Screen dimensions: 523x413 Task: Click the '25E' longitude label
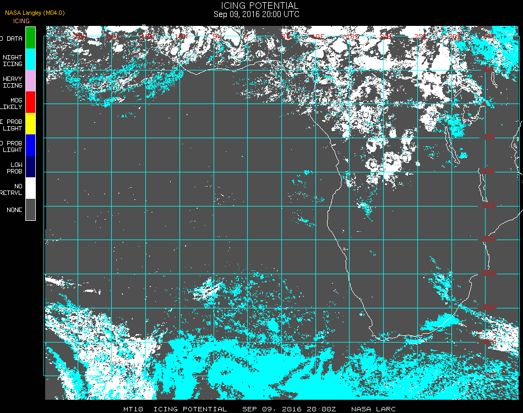421,36
